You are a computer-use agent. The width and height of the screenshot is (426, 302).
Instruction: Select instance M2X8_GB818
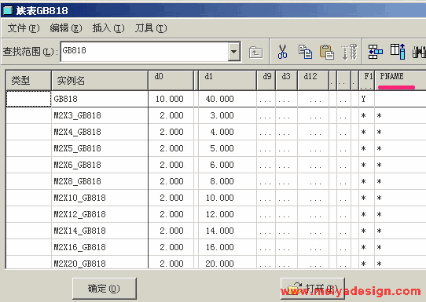tap(78, 181)
